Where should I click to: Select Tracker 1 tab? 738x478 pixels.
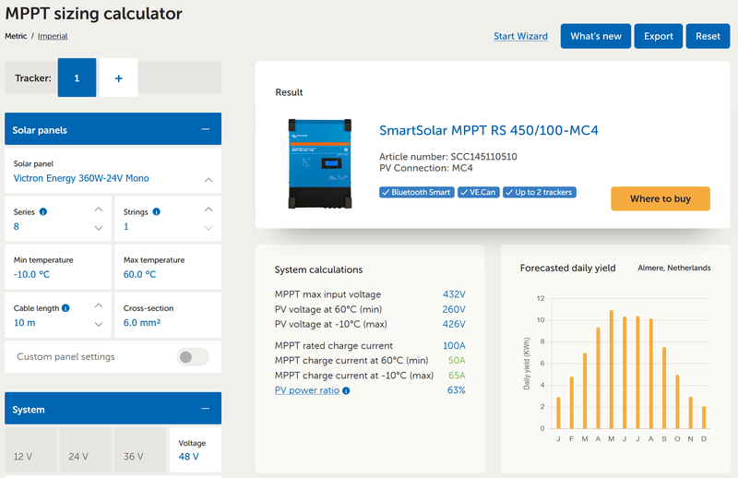[77, 78]
